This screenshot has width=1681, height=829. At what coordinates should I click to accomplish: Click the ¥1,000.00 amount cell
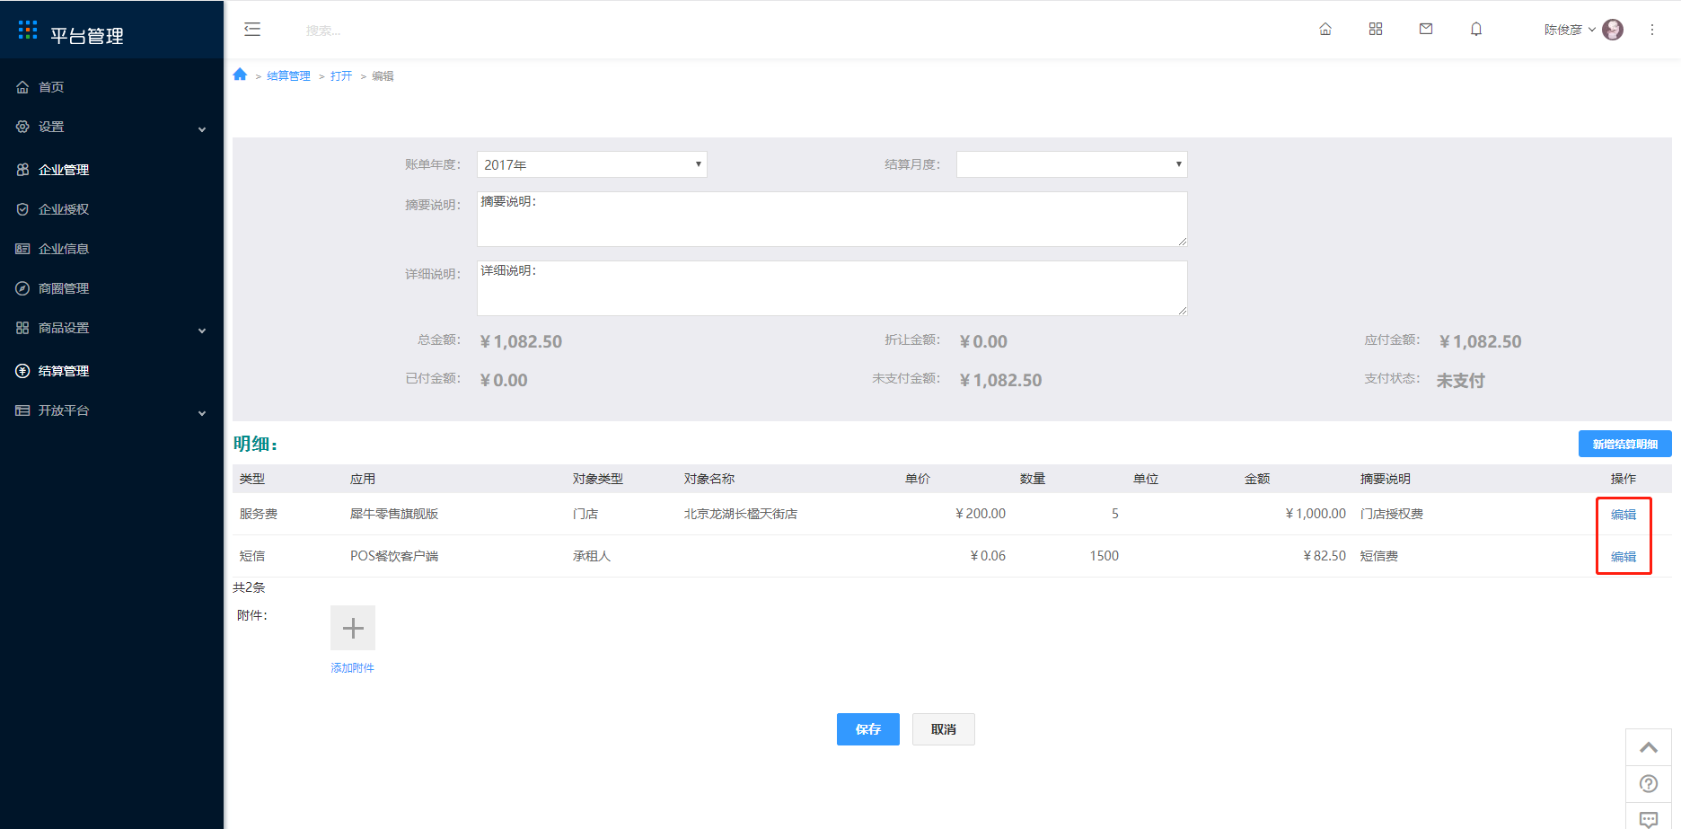click(1316, 514)
